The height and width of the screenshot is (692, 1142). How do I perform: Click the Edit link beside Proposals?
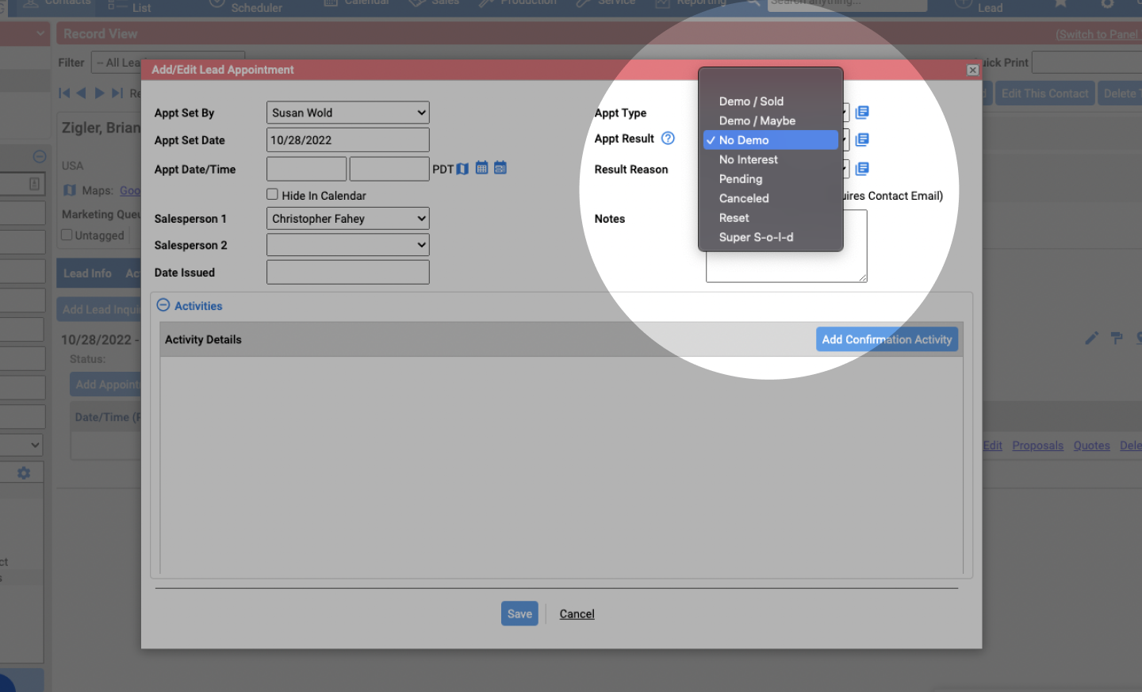tap(993, 445)
